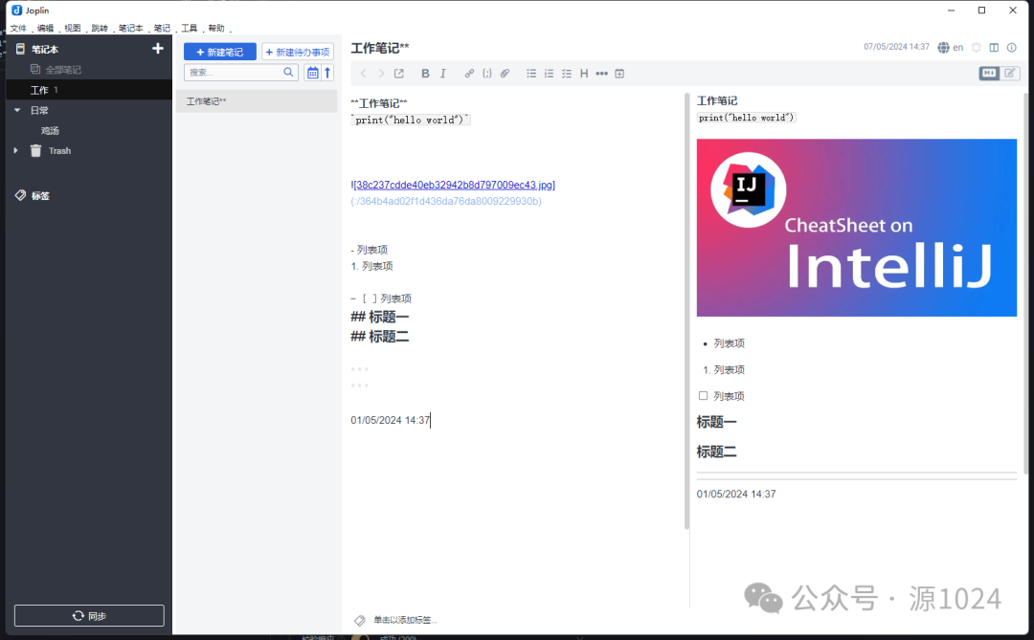Image resolution: width=1034 pixels, height=640 pixels.
Task: Click 单击以添加标签 to add tags
Action: coord(405,620)
